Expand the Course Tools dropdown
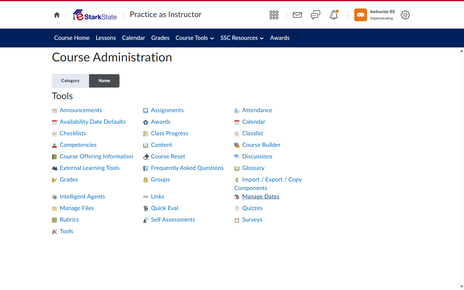Image resolution: width=464 pixels, height=290 pixels. pyautogui.click(x=195, y=38)
